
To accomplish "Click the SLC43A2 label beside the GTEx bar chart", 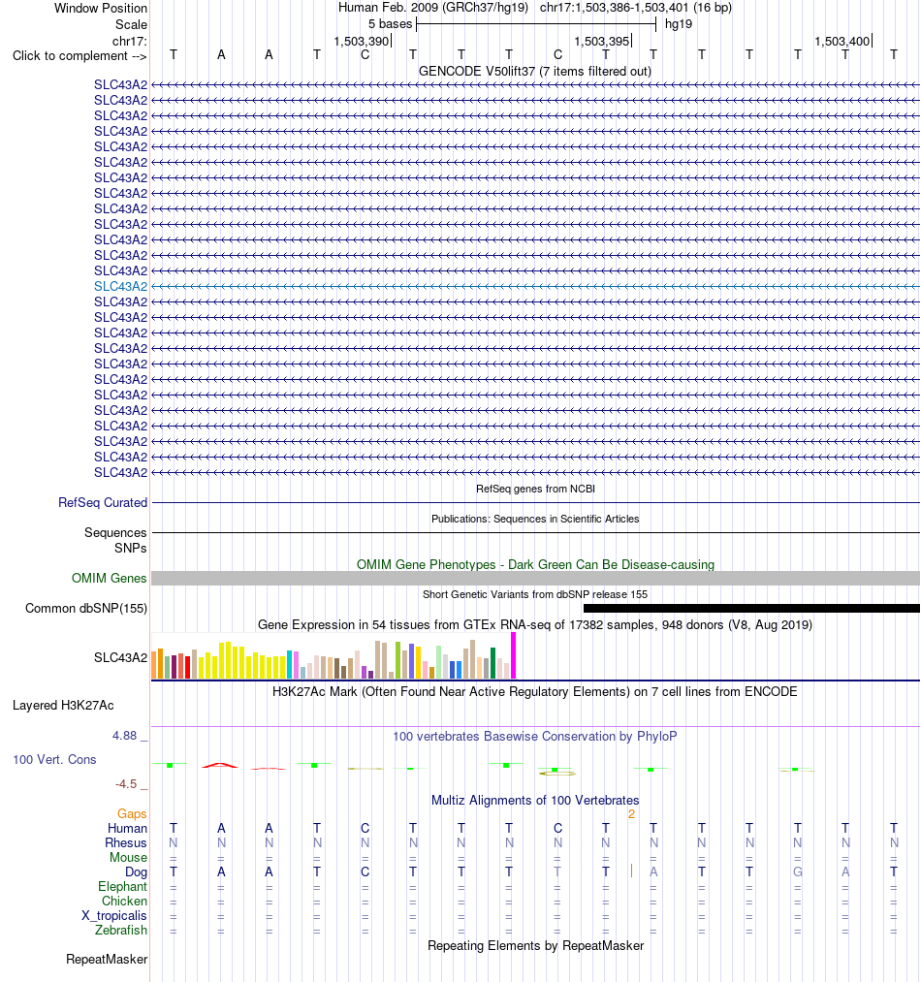I will [x=121, y=657].
